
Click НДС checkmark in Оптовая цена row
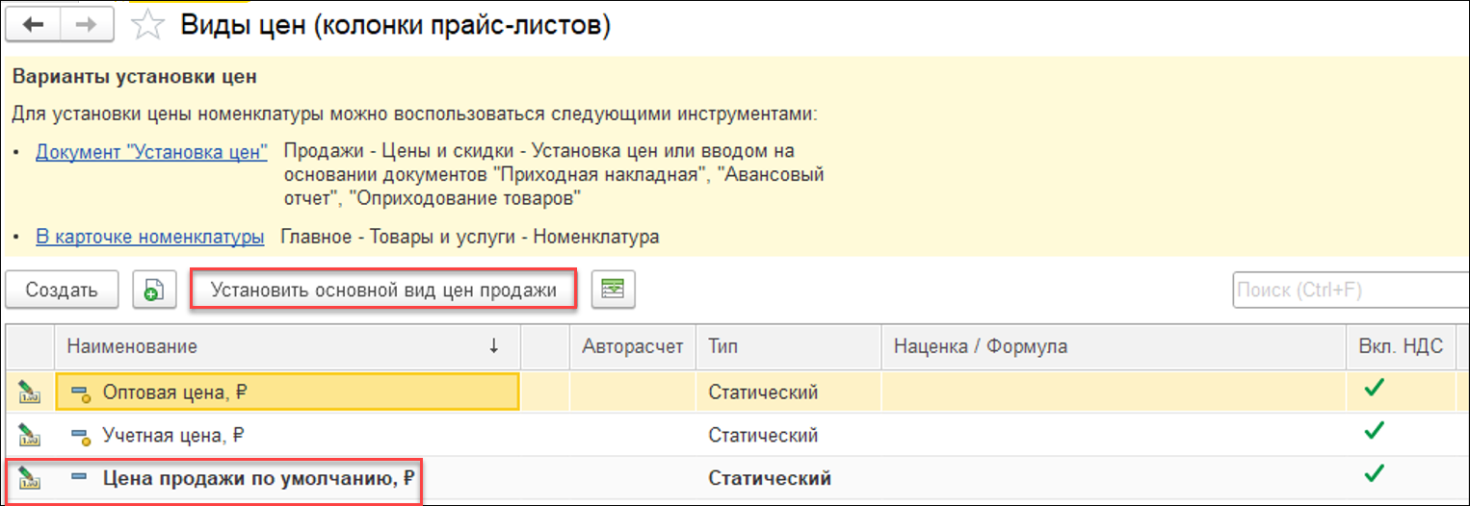pyautogui.click(x=1374, y=390)
